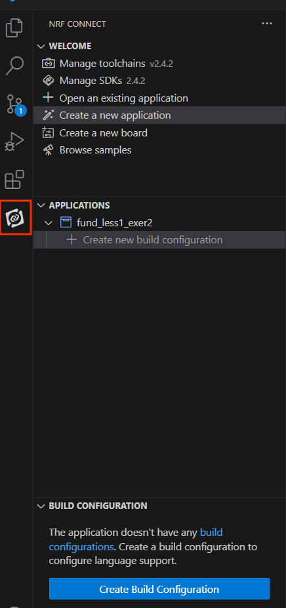
Task: Follow the build configurations hyperlink
Action: pos(136,540)
